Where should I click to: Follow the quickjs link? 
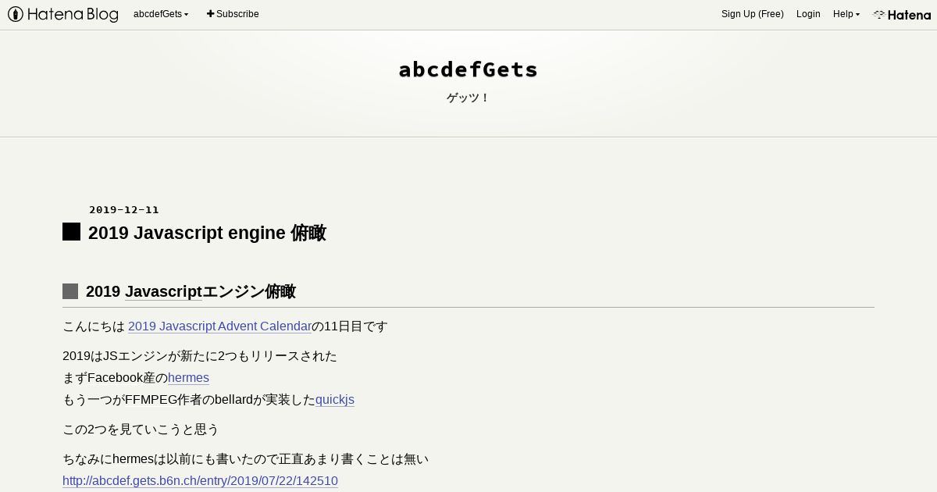click(335, 400)
